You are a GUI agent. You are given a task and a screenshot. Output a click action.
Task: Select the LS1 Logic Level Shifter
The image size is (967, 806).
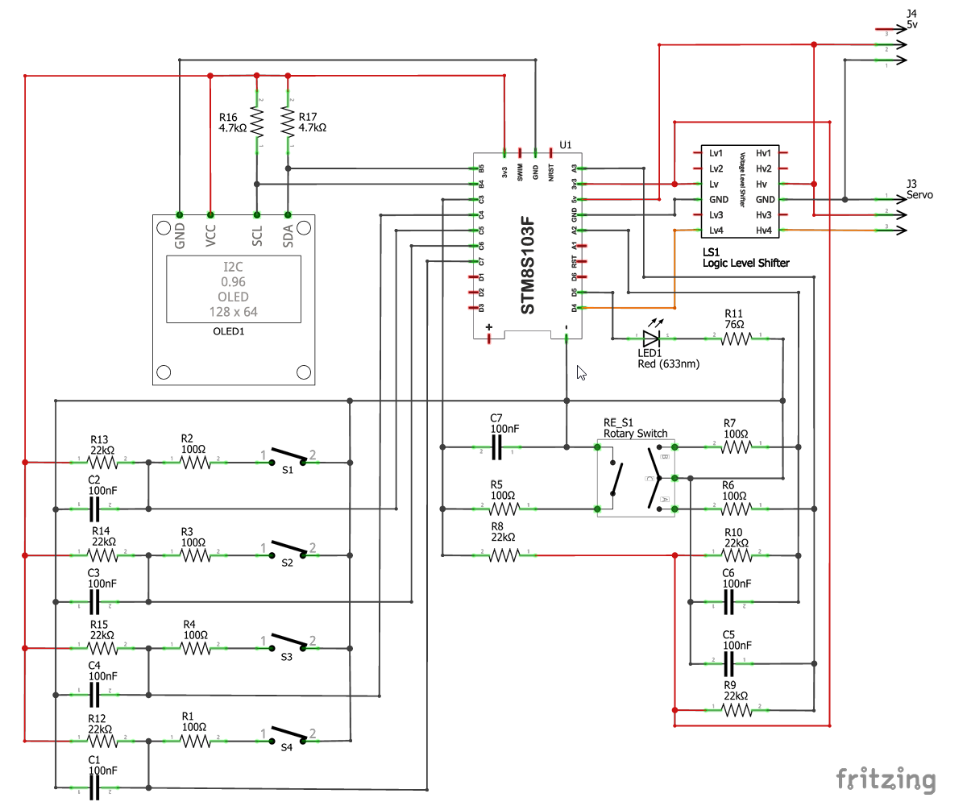click(740, 192)
